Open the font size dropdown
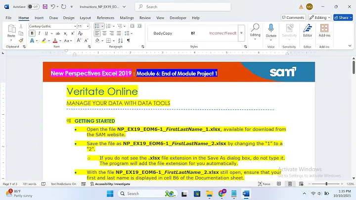This screenshot has width=356, height=200. pos(88,26)
